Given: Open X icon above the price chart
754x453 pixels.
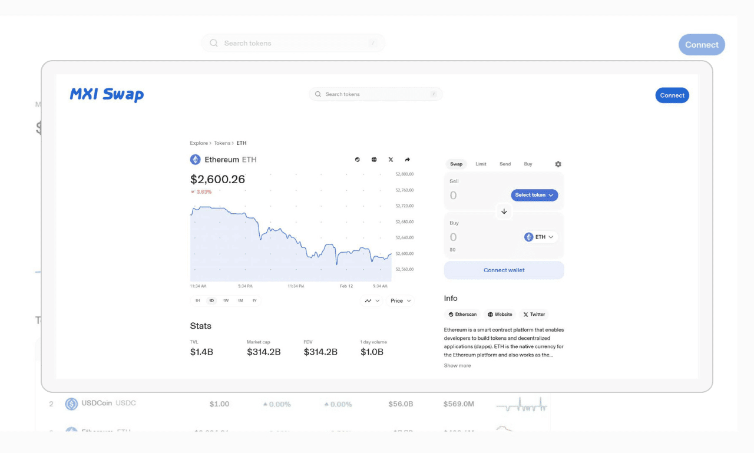Looking at the screenshot, I should pyautogui.click(x=391, y=160).
